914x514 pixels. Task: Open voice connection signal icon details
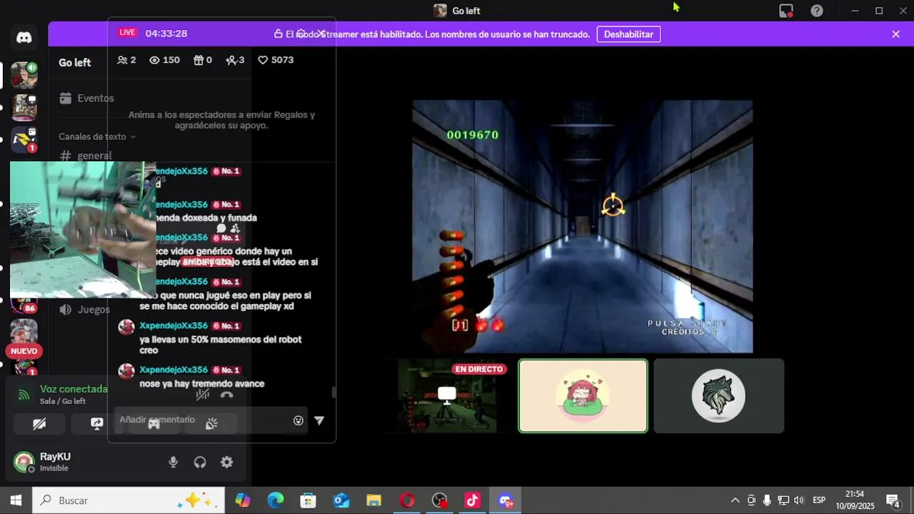point(24,394)
